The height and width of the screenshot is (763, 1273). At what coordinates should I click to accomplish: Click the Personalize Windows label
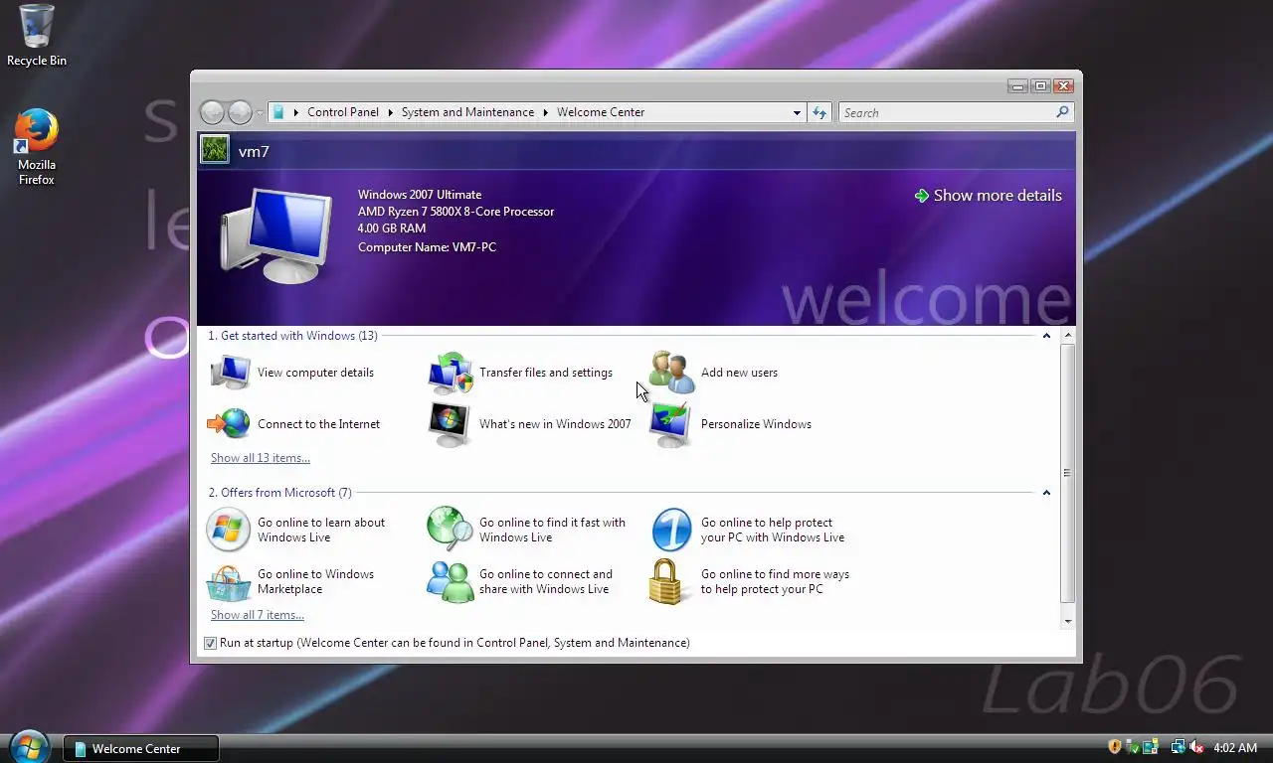click(x=756, y=424)
